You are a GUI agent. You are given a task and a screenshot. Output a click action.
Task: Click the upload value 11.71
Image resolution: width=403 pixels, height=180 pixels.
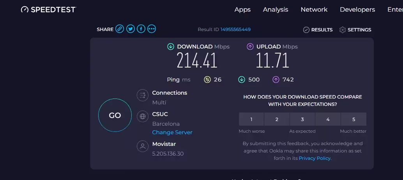(272, 60)
